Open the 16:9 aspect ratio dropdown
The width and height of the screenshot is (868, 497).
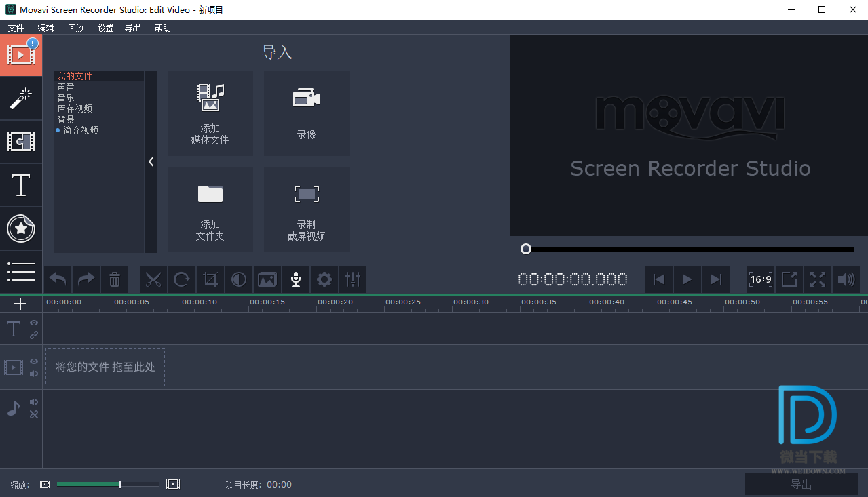click(x=761, y=279)
